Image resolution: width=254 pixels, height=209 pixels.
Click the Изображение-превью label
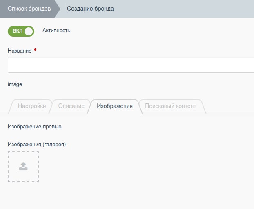34,127
